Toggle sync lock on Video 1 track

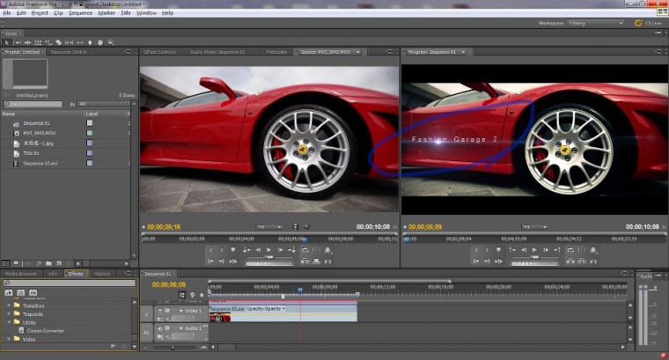tap(167, 311)
